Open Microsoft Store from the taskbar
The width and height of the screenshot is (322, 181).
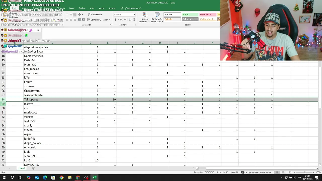coord(53,178)
